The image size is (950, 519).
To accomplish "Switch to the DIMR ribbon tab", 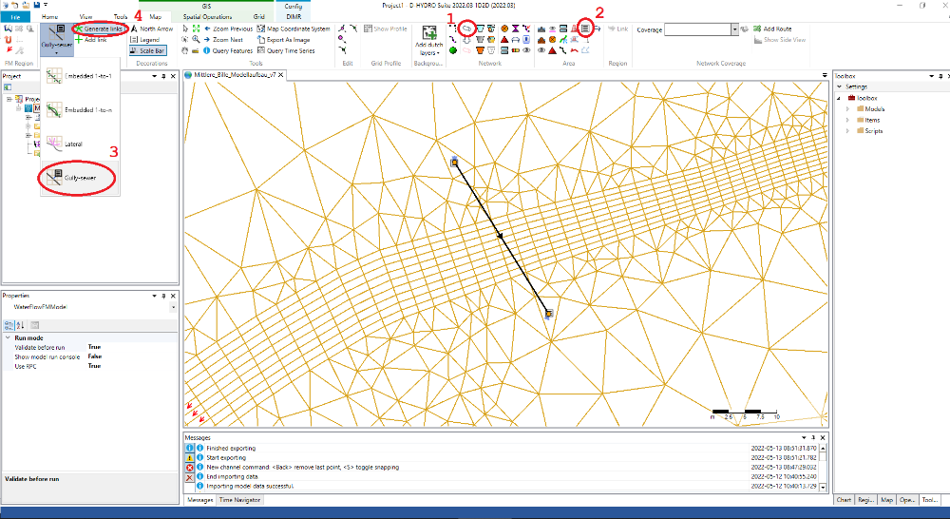I will click(x=294, y=17).
